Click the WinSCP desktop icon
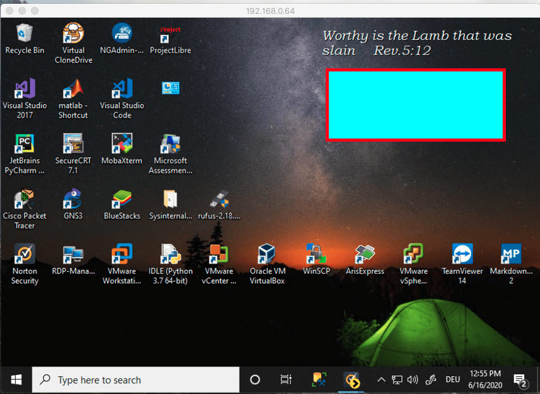Image resolution: width=540 pixels, height=394 pixels. point(316,255)
